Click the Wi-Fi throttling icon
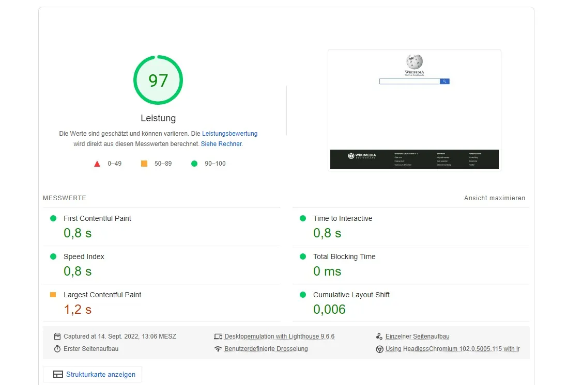567x385 pixels. (218, 349)
